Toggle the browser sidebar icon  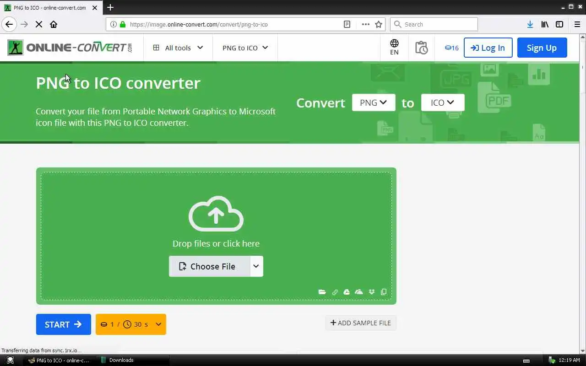(559, 24)
